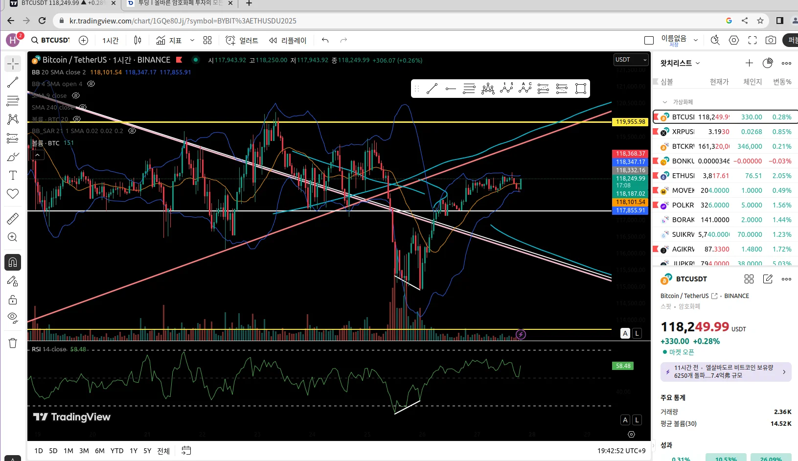
Task: Reload the browser page
Action: (x=42, y=21)
